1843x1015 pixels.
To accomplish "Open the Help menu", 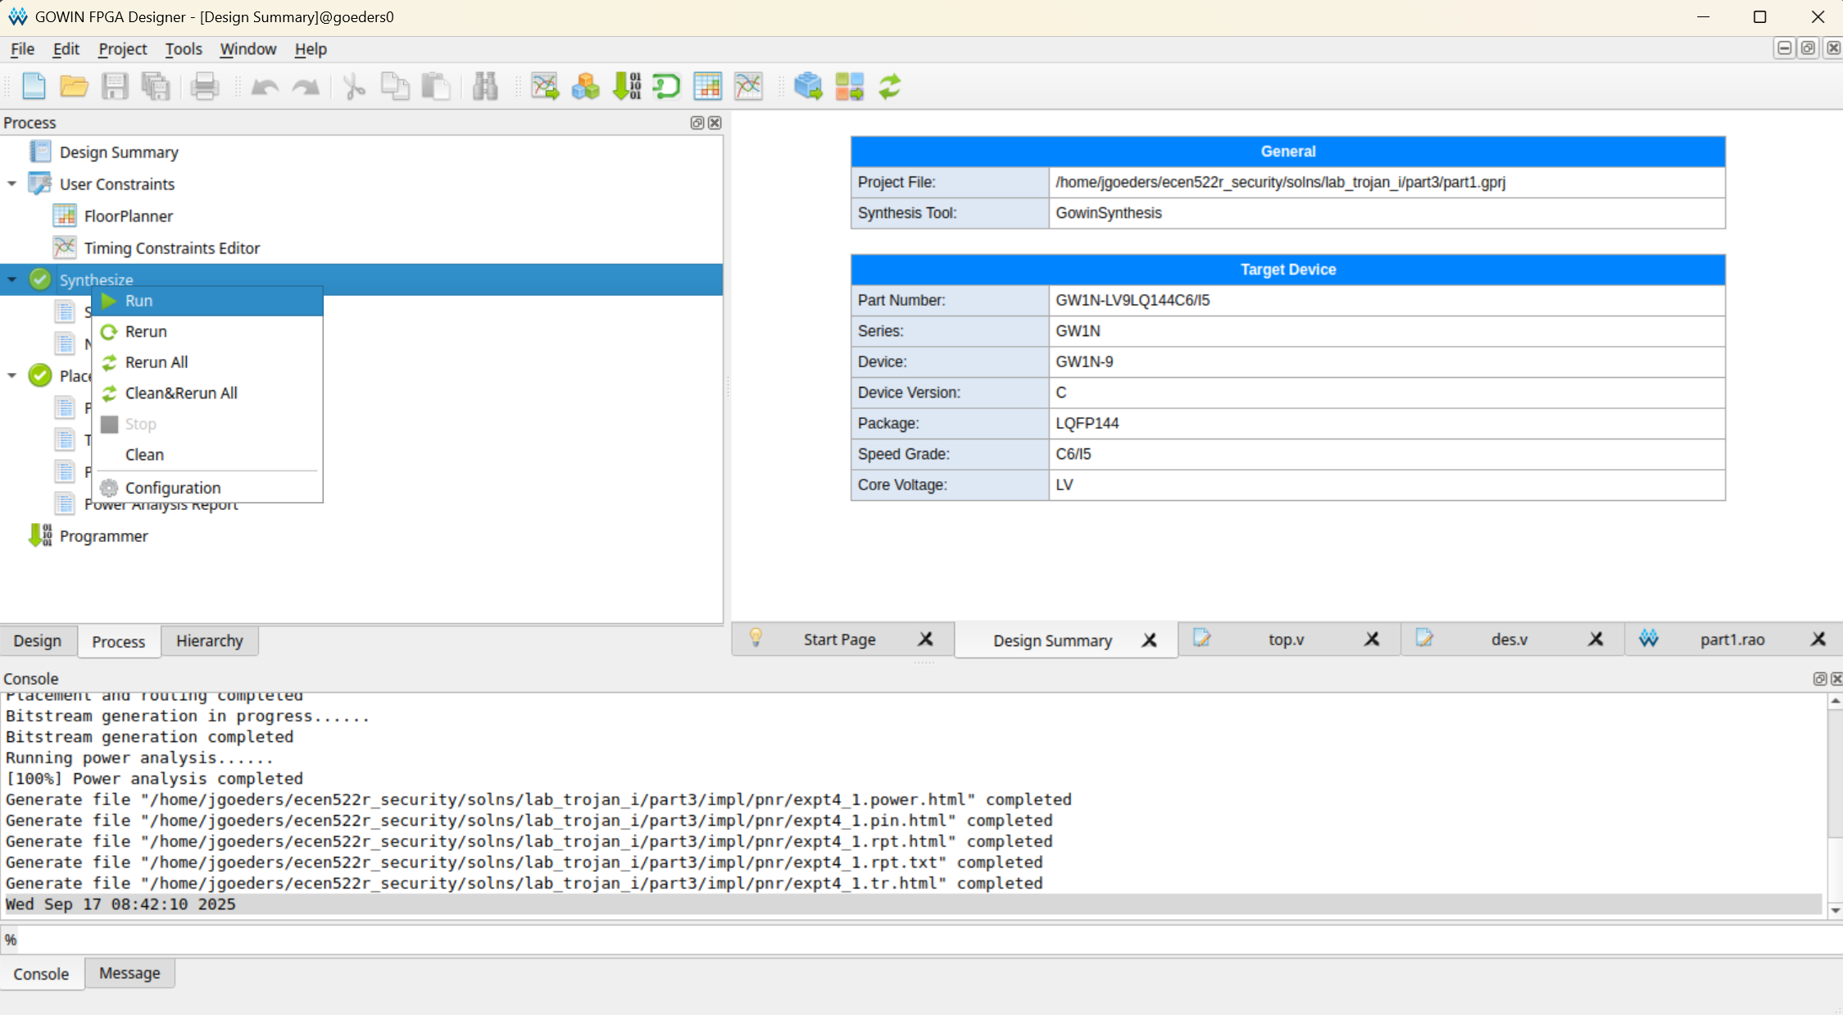I will coord(311,49).
